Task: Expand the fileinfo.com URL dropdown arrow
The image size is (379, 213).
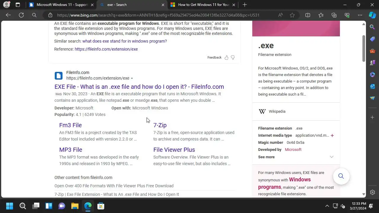Action: click(x=132, y=78)
